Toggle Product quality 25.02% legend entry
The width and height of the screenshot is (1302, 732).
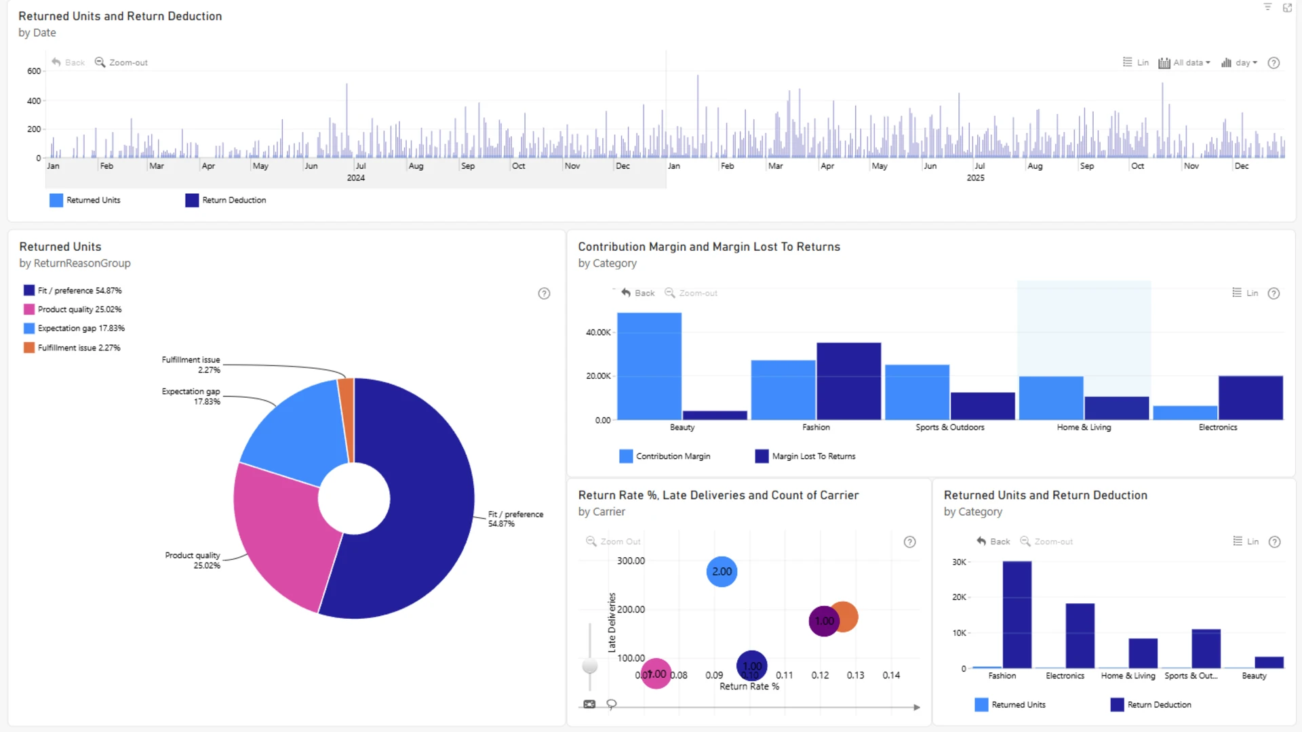(x=73, y=309)
